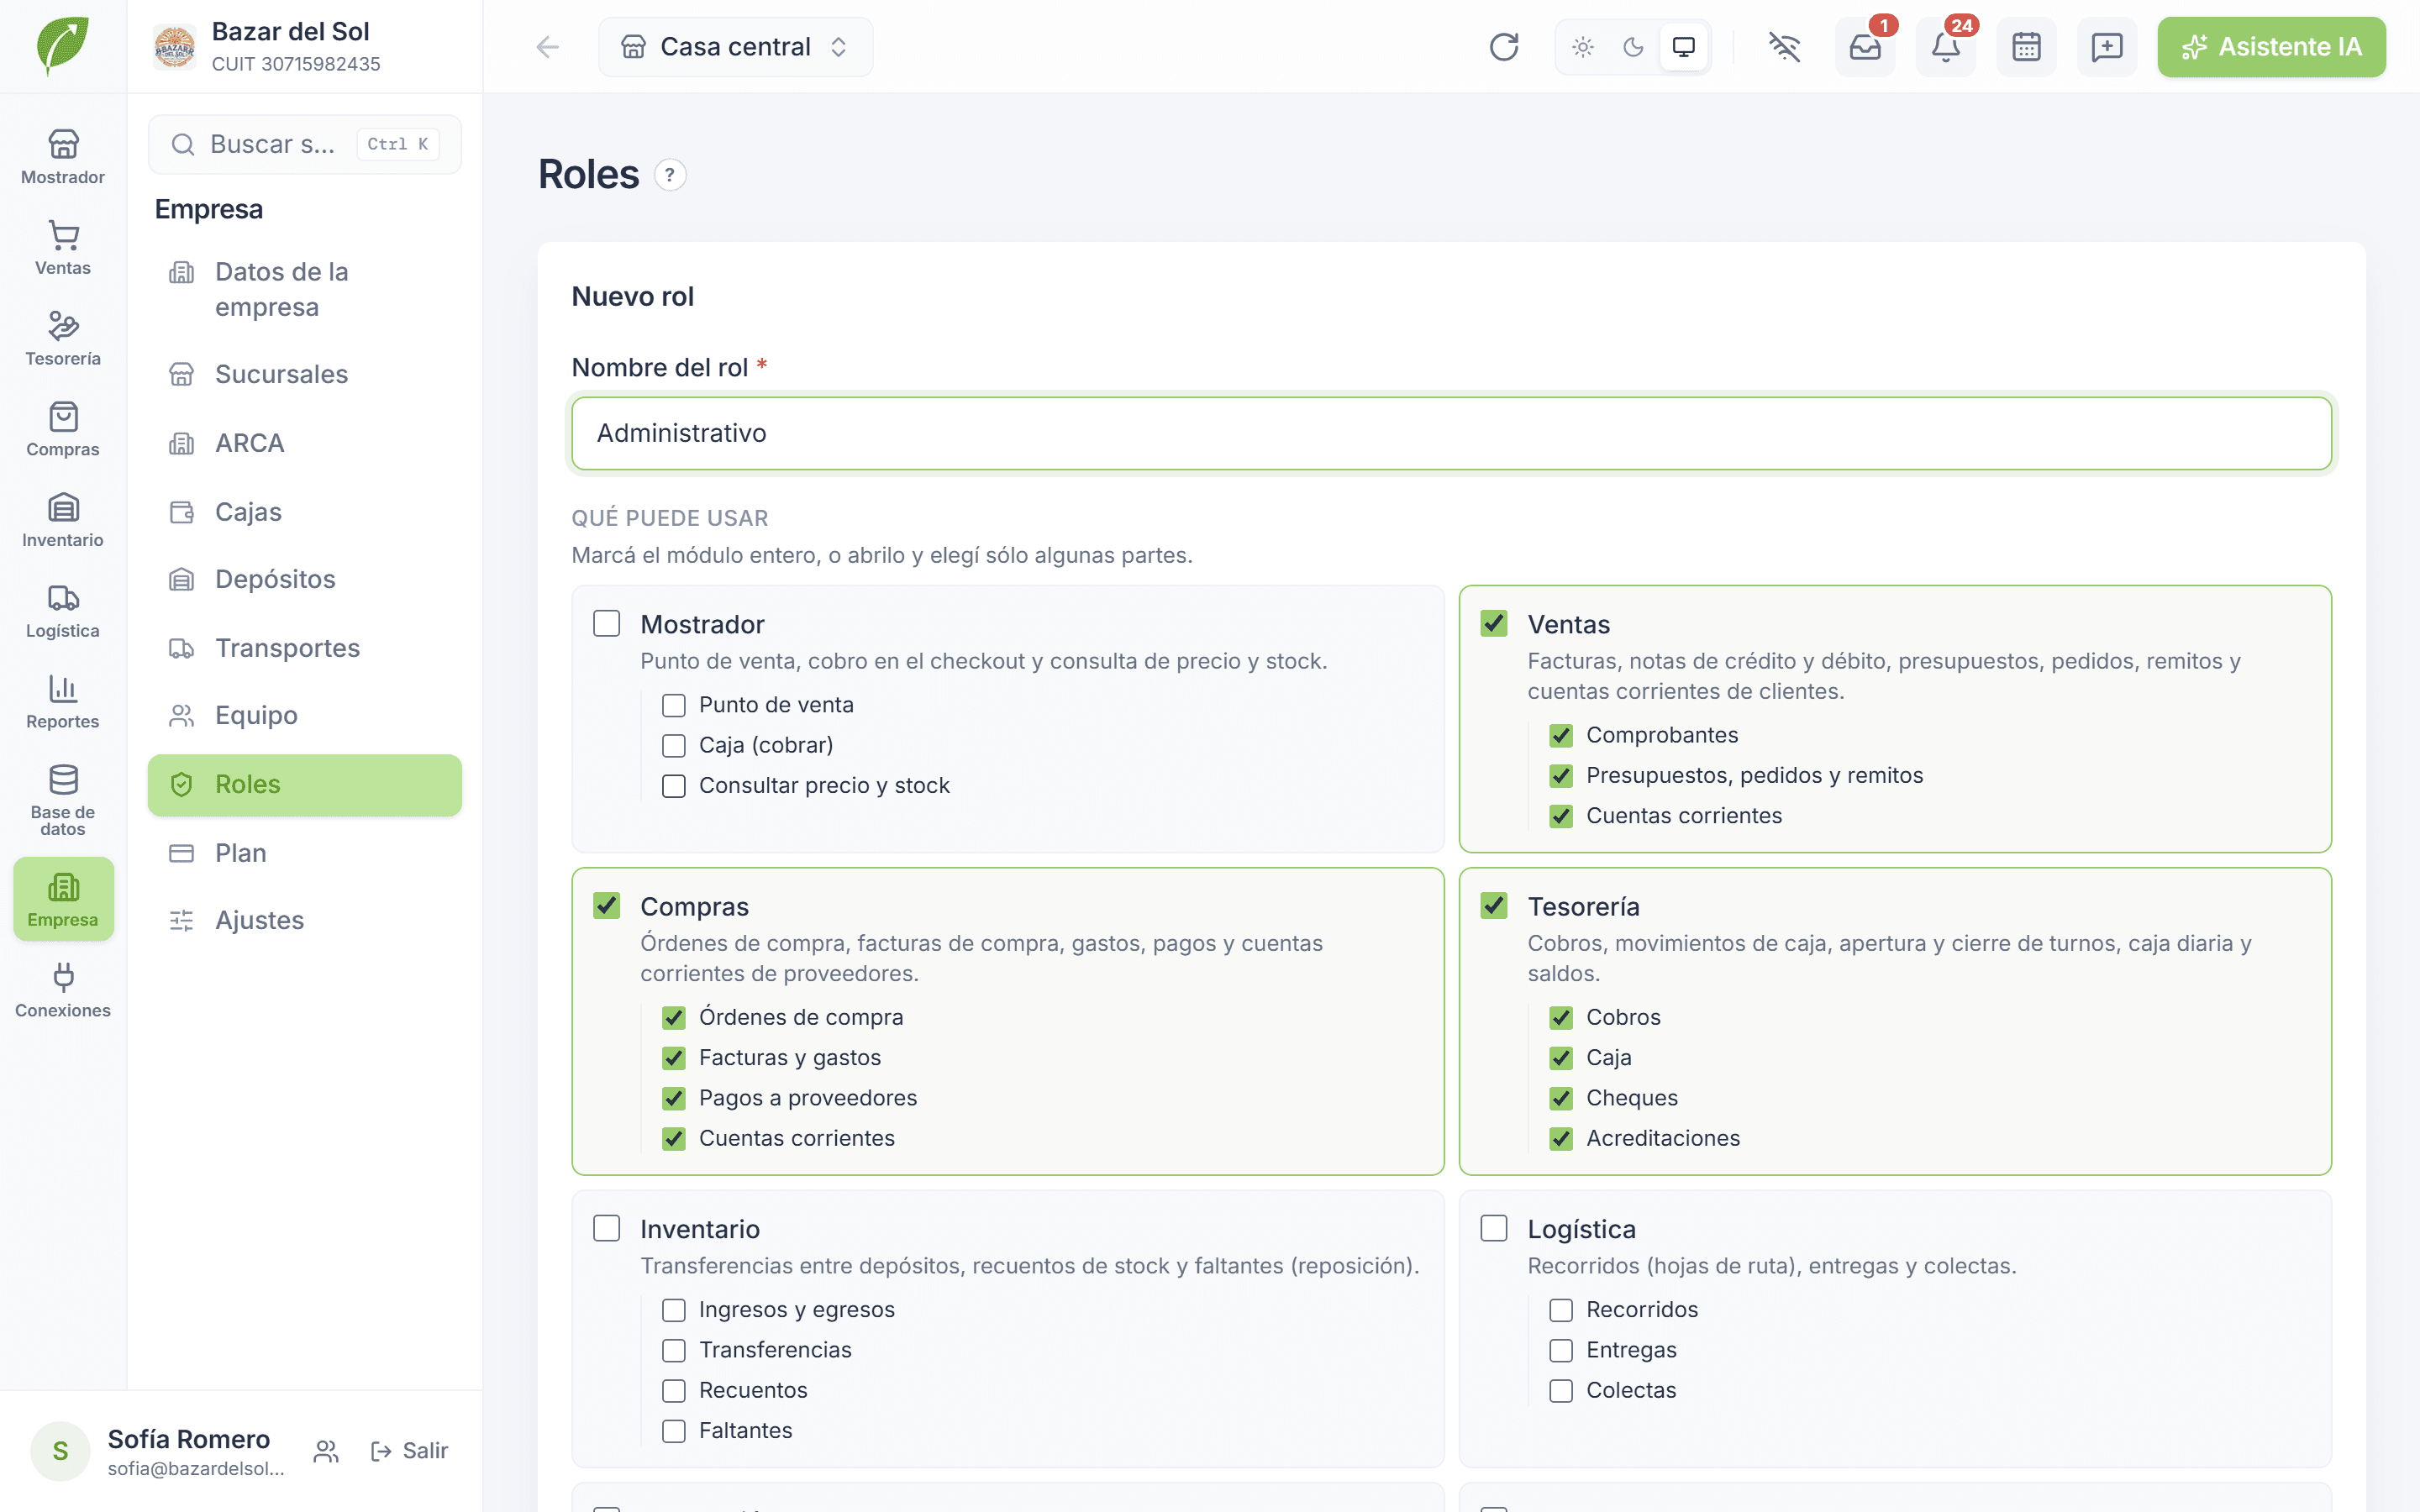Open the Casa central branch selector
Viewport: 2420px width, 1512px height.
coord(735,47)
